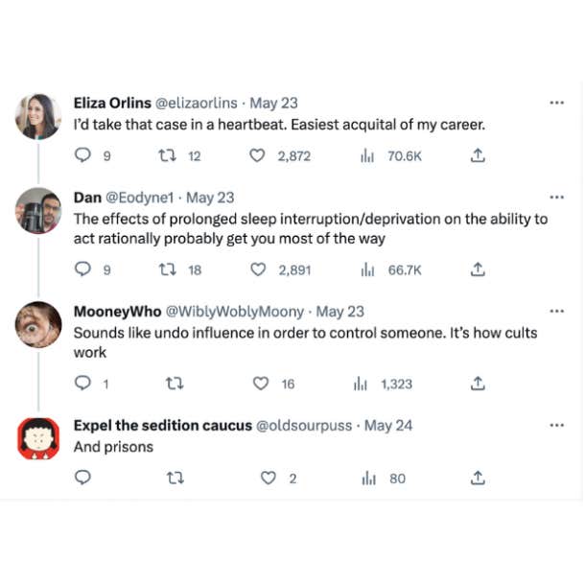This screenshot has height=585, width=585.
Task: View analytics showing 80 views
Action: click(384, 479)
